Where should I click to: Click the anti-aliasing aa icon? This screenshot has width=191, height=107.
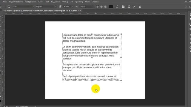click(76, 7)
